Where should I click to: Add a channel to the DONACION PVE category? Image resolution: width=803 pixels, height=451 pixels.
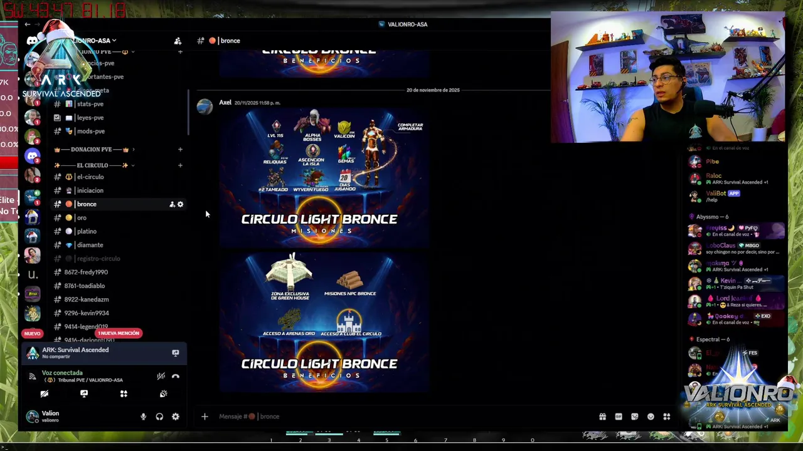pos(180,150)
